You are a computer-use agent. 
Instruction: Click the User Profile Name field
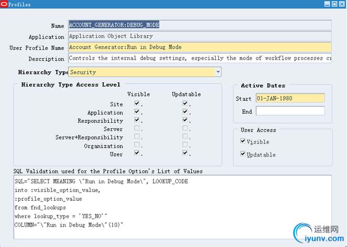(199, 47)
